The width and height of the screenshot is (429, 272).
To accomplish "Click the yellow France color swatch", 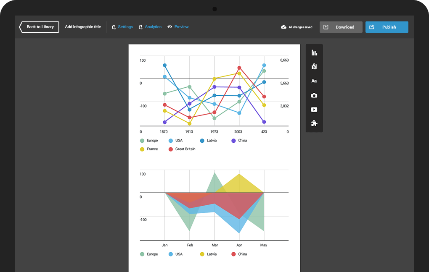I will pos(142,149).
